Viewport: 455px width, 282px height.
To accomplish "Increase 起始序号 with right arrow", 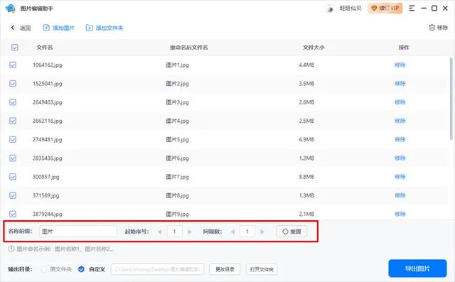I will click(x=190, y=232).
